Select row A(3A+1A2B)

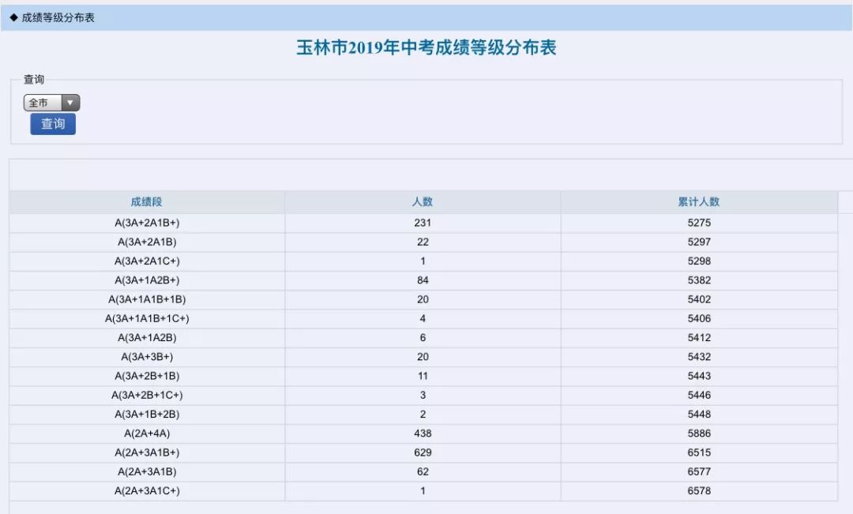point(423,338)
